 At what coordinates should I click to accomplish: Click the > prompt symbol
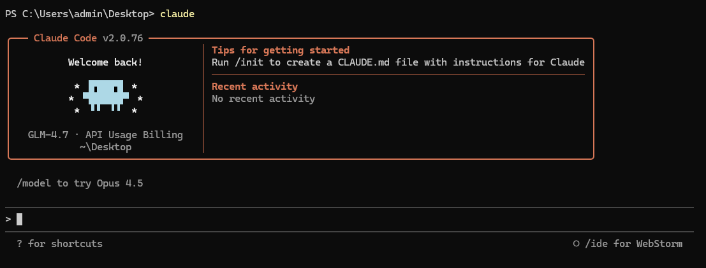coord(8,220)
